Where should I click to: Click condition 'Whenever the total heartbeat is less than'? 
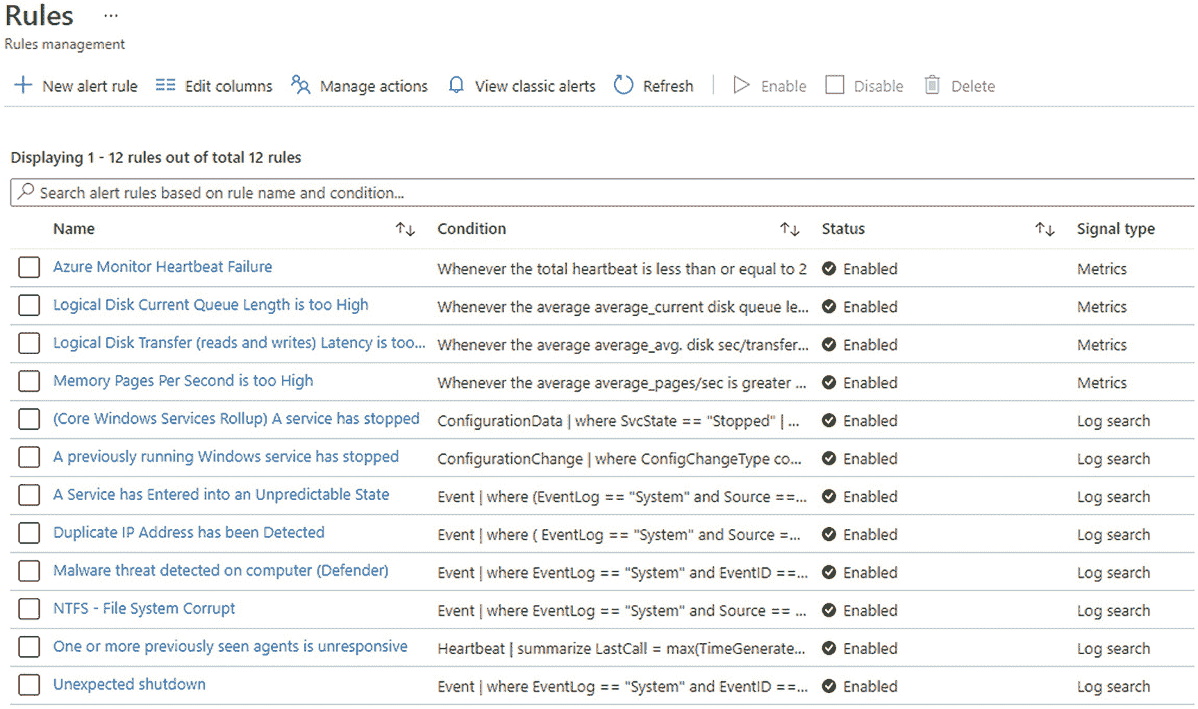[x=622, y=269]
